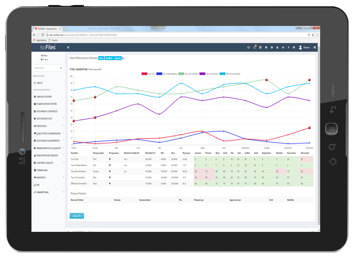Viewport: 354px width, 257px height.
Task: Click the Ajouter button
Action: click(118, 58)
